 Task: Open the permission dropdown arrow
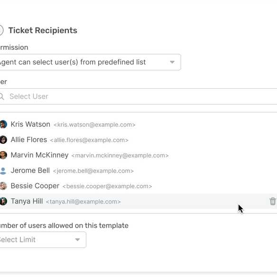tap(172, 62)
